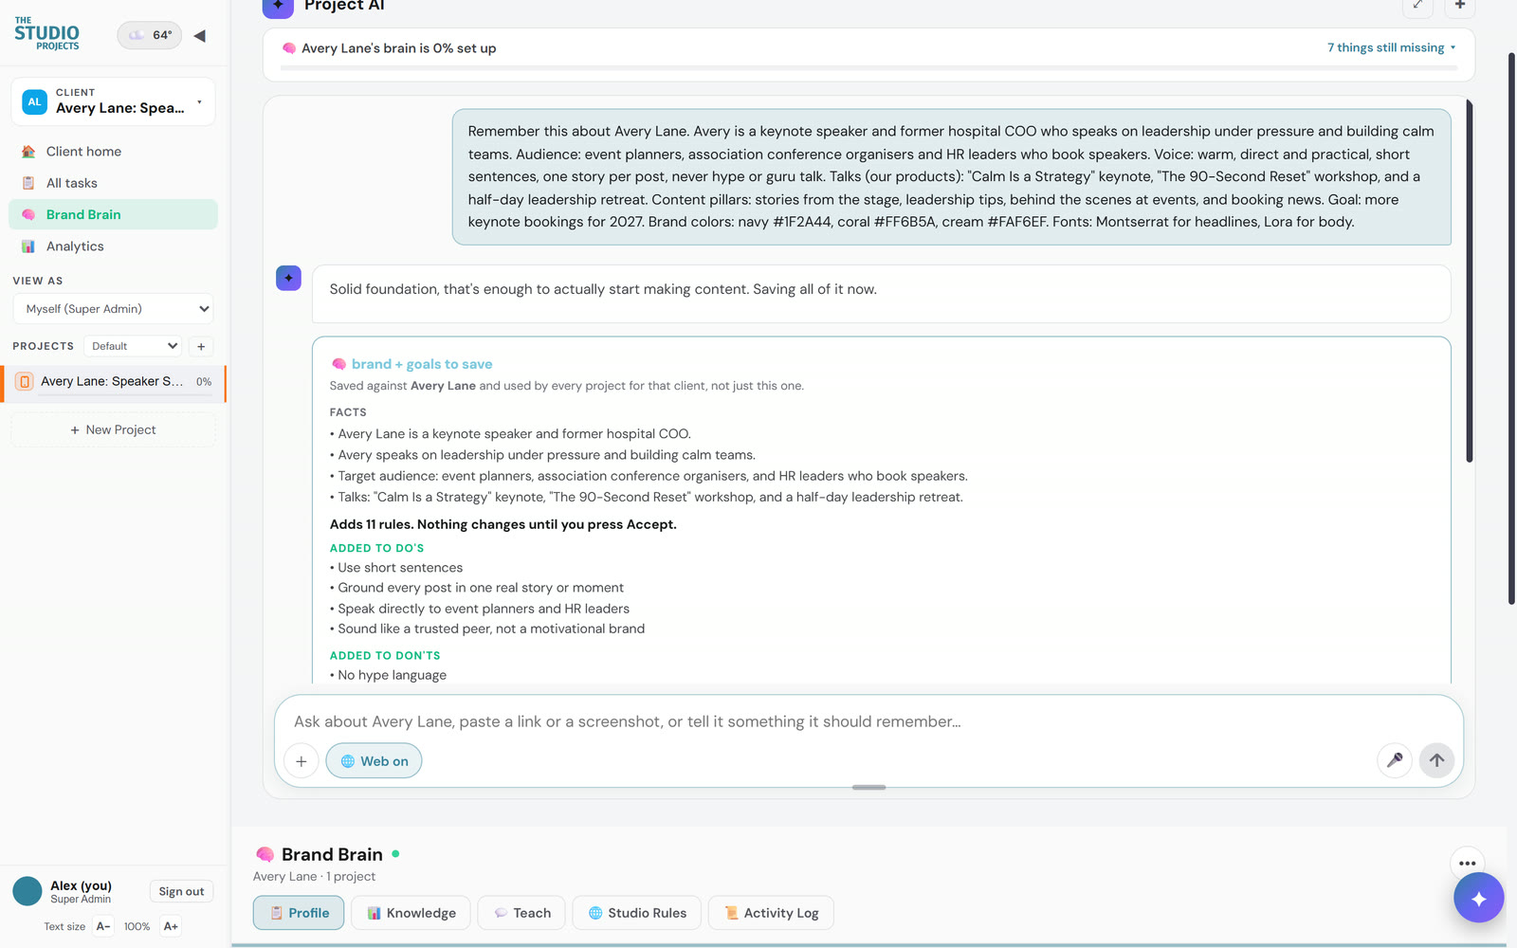This screenshot has height=948, width=1517.
Task: Collapse the sidebar with the triangle arrow
Action: [199, 36]
